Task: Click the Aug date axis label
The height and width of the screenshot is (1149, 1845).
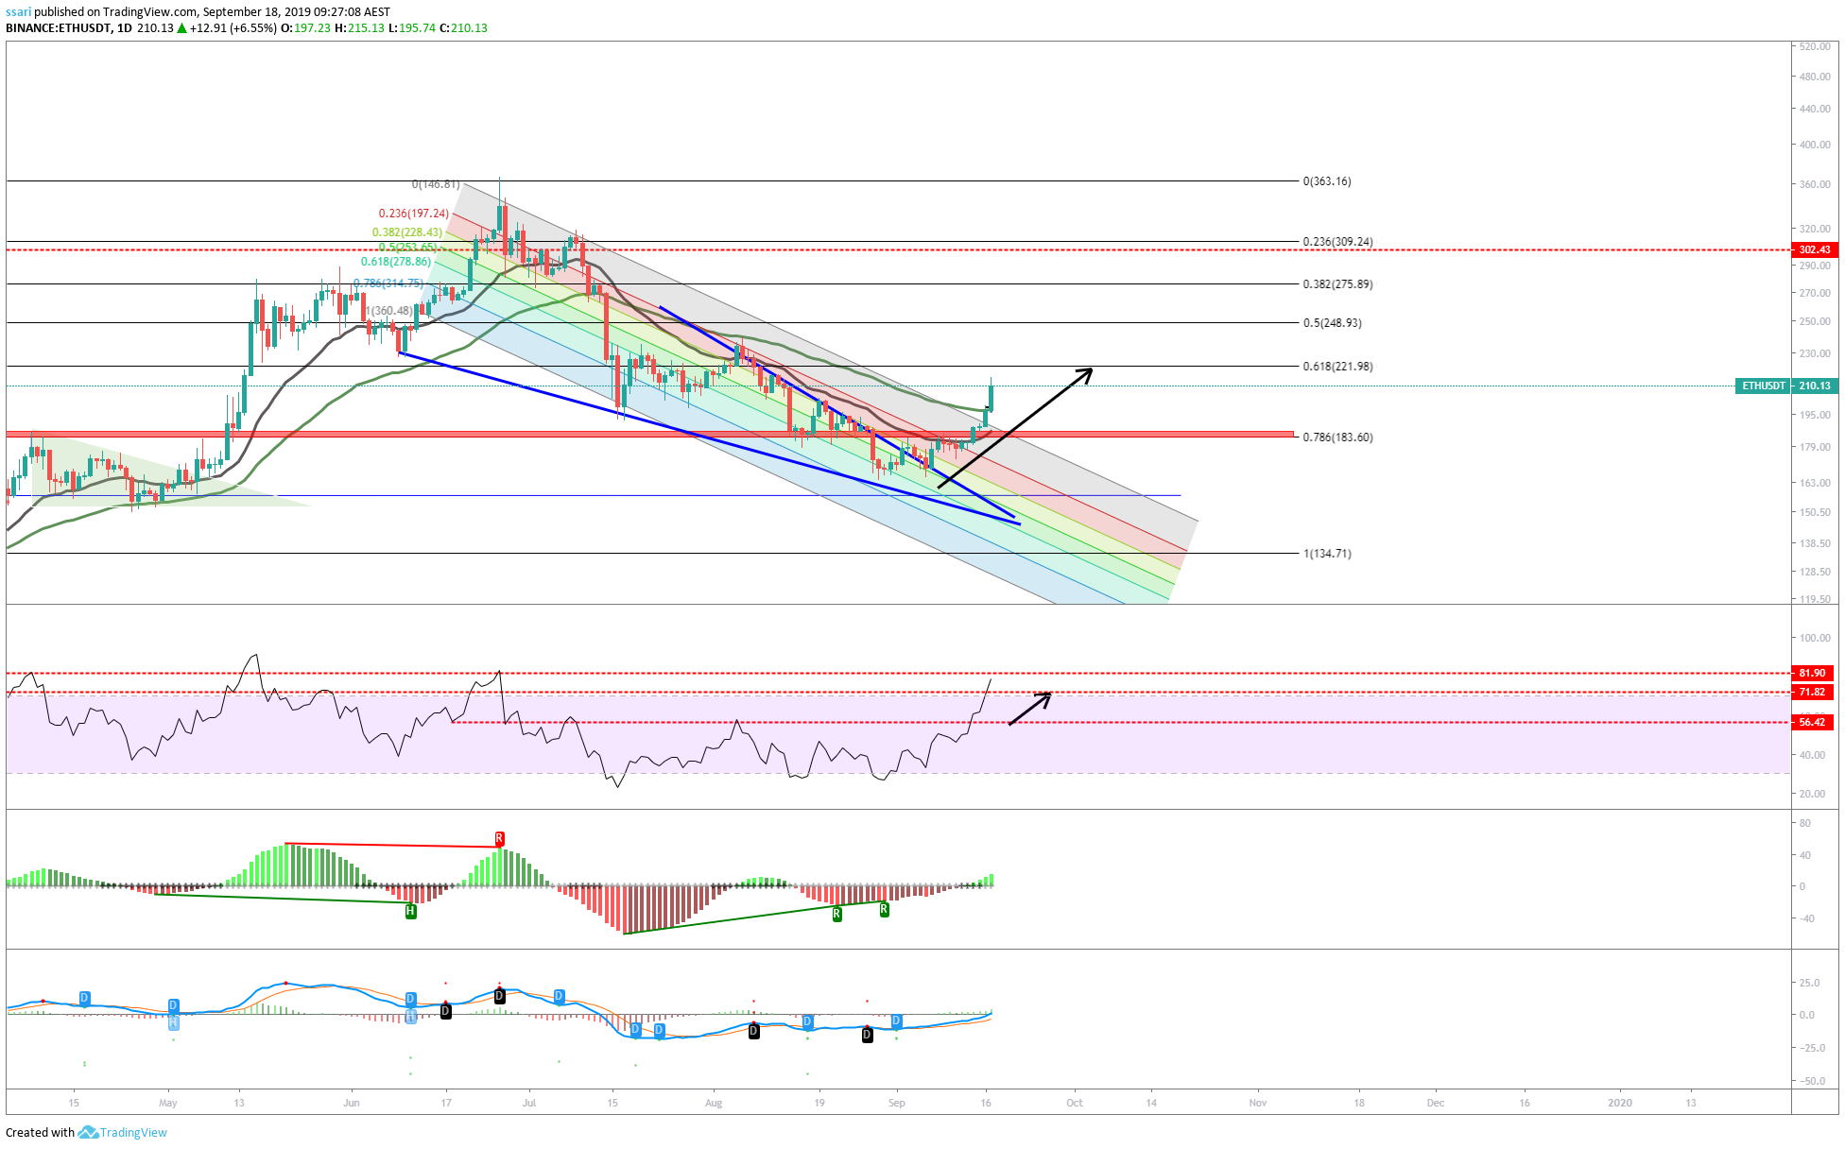Action: pyautogui.click(x=714, y=1103)
